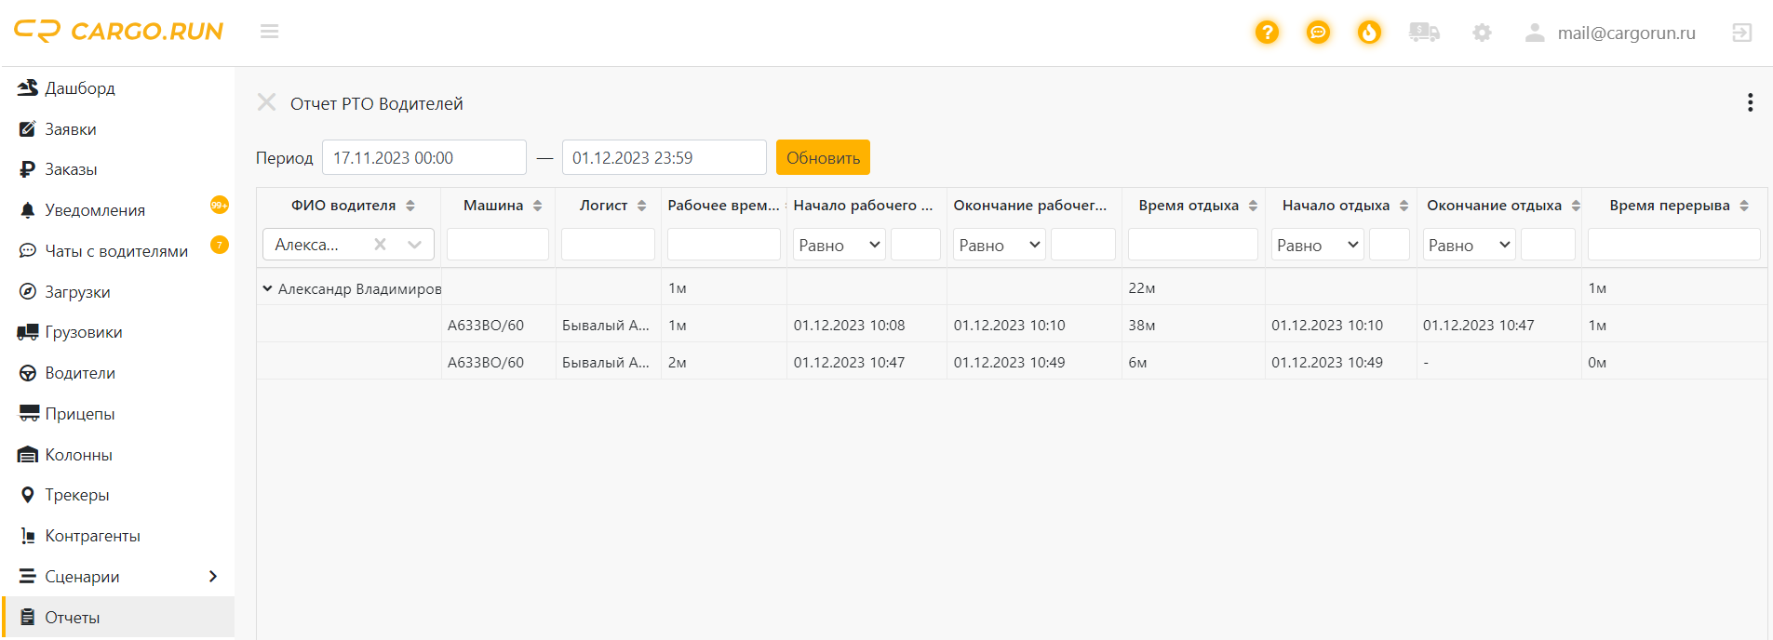1773x640 pixels.
Task: Click the logout icon next to email
Action: [x=1741, y=33]
